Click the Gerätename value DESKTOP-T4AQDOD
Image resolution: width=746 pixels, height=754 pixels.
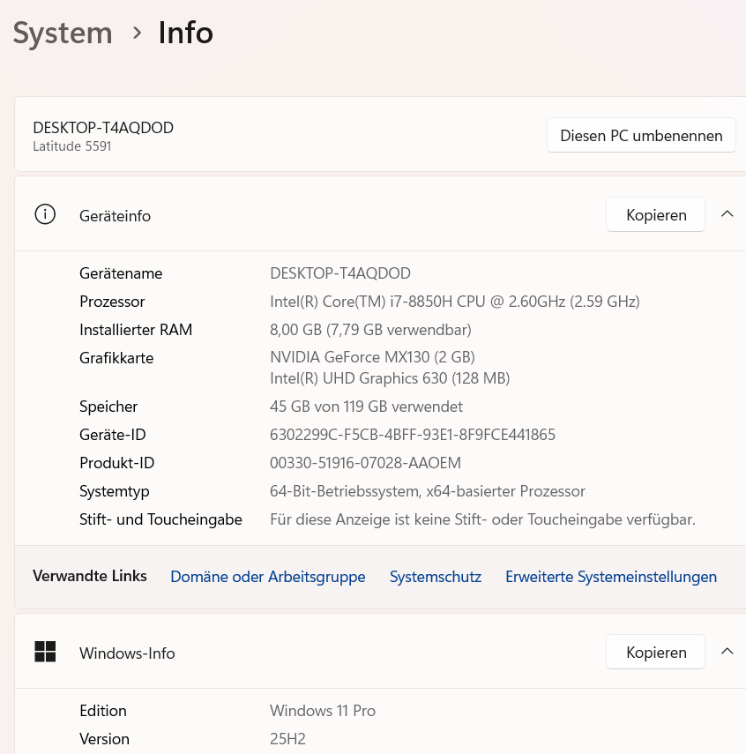click(340, 273)
